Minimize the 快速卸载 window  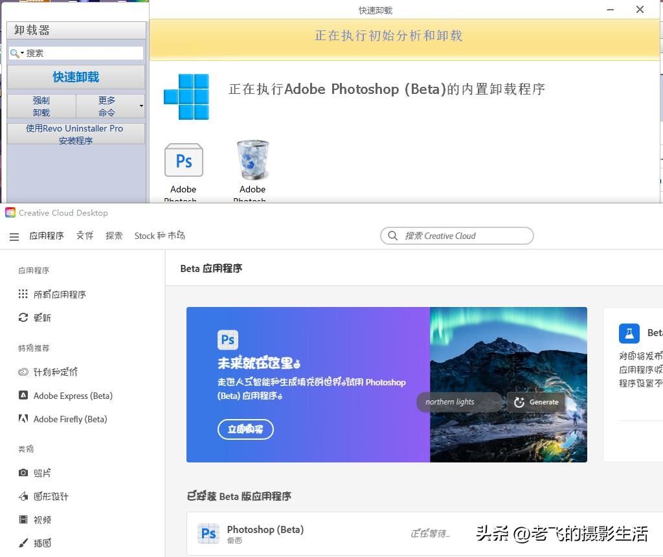pos(610,10)
